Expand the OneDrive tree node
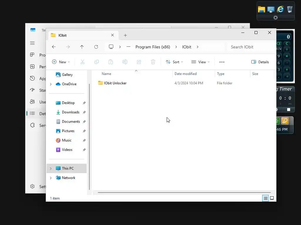 tap(51, 84)
